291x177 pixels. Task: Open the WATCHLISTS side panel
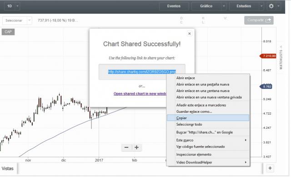tap(281, 58)
